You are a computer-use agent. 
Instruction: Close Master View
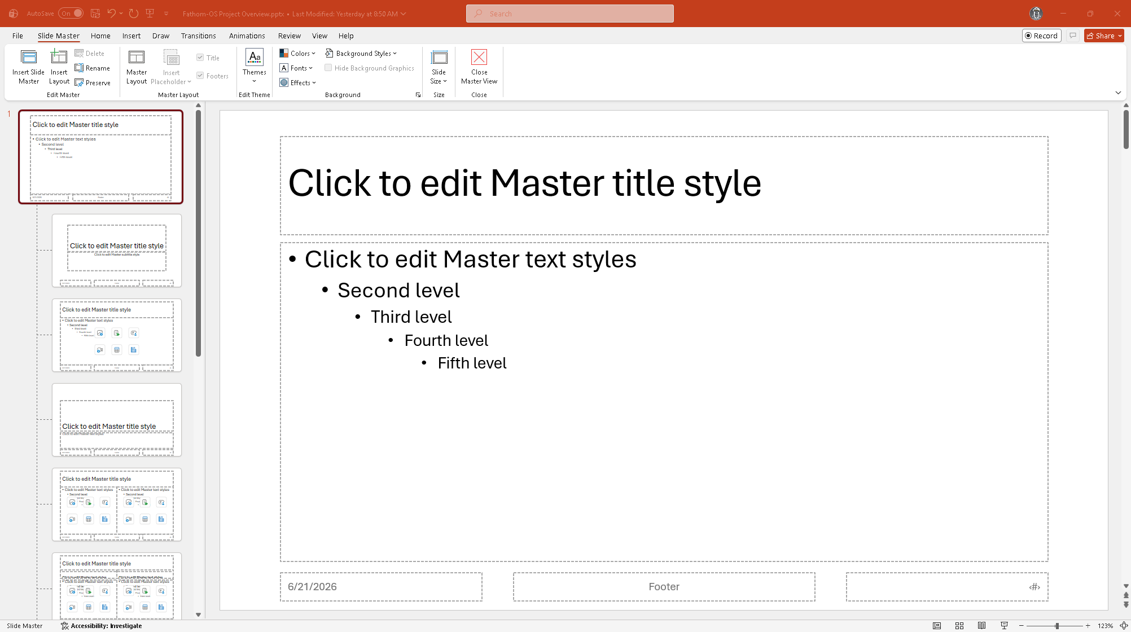[x=479, y=67]
